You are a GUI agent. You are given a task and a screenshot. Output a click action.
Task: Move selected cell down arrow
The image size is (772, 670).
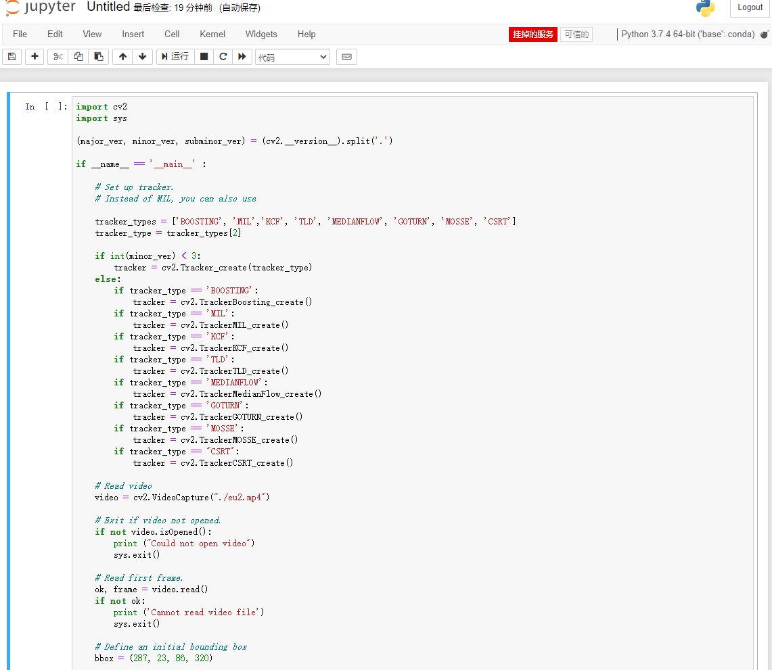pyautogui.click(x=142, y=57)
